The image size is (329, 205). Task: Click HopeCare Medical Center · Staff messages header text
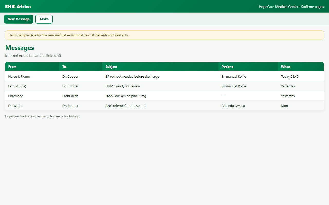pyautogui.click(x=291, y=7)
